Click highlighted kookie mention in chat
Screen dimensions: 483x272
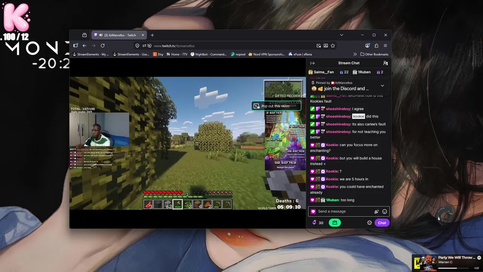point(358,116)
